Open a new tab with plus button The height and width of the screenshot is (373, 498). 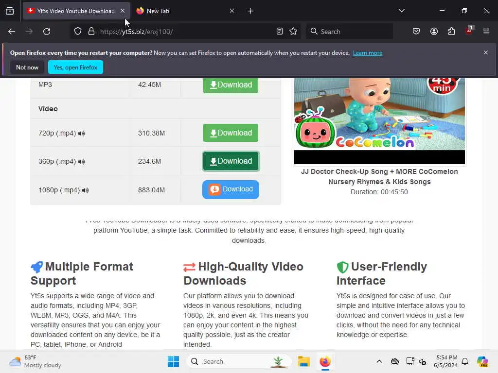pos(250,11)
